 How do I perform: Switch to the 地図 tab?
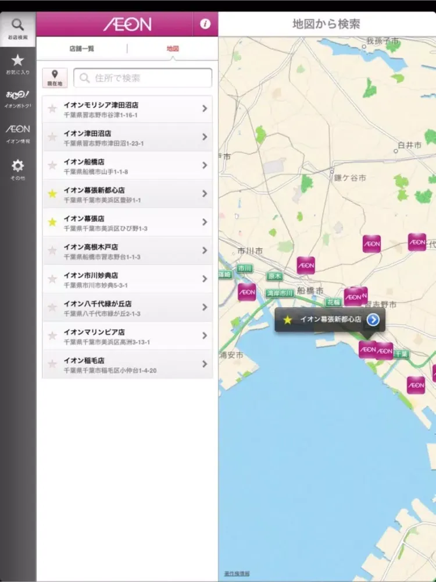click(x=173, y=49)
